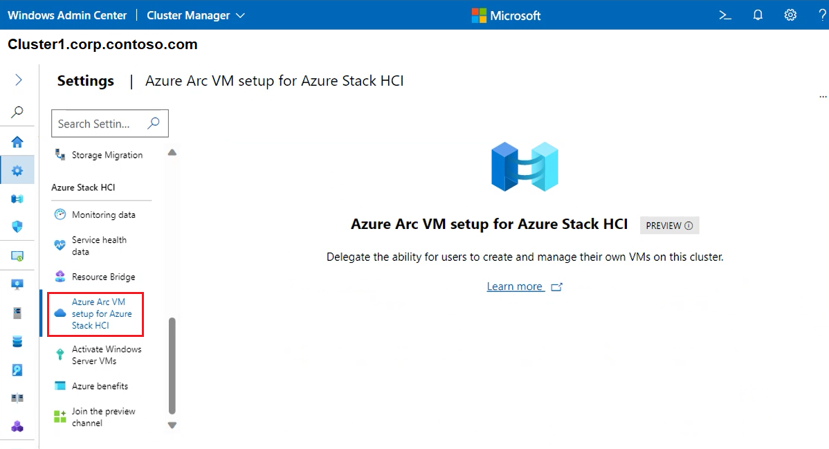Open the PowerShell console from the top bar

[x=724, y=15]
